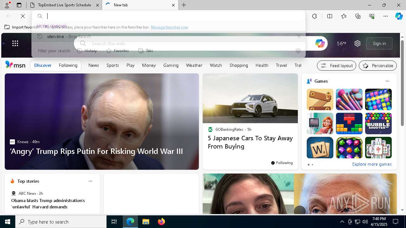The width and height of the screenshot is (406, 228).
Task: Filter search suggestions by Tabs
Action: tap(146, 51)
